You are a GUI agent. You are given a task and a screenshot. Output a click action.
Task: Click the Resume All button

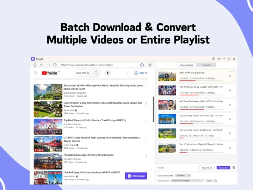click(207, 168)
